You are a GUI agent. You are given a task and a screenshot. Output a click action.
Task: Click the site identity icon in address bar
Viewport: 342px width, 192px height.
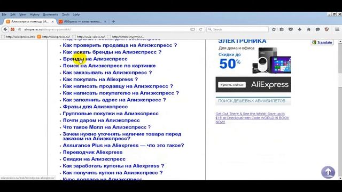tap(19, 29)
